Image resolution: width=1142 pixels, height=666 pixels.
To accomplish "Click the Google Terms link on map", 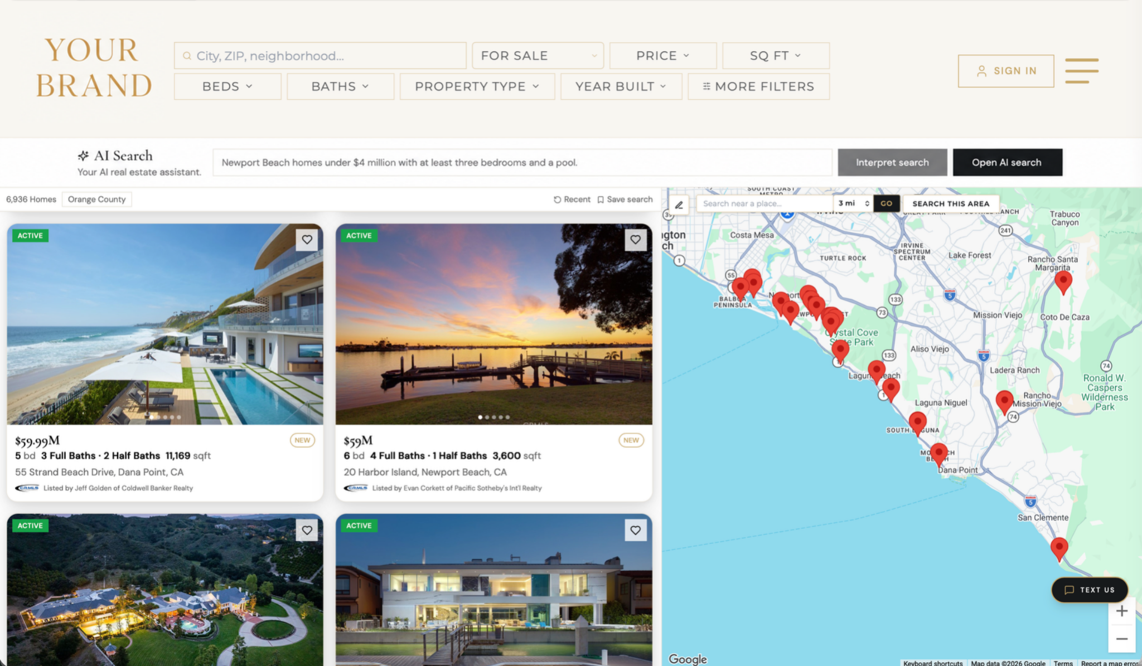I will point(1063,663).
